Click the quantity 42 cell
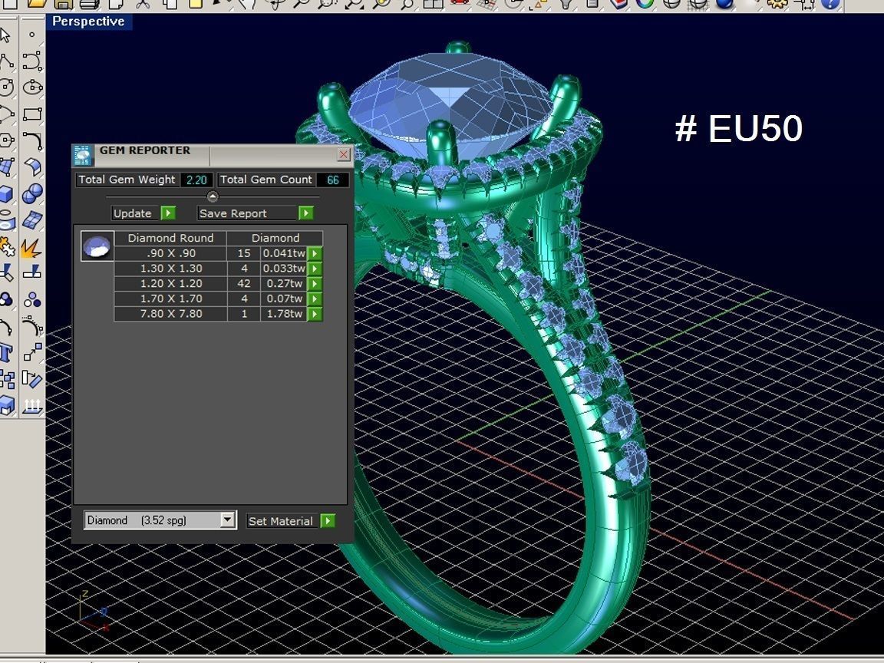884x663 pixels. tap(243, 284)
